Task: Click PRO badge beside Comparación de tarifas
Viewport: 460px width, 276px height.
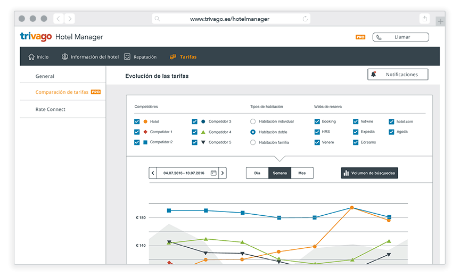Action: 96,92
